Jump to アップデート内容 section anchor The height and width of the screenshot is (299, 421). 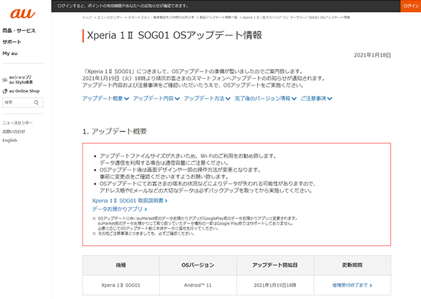click(156, 98)
